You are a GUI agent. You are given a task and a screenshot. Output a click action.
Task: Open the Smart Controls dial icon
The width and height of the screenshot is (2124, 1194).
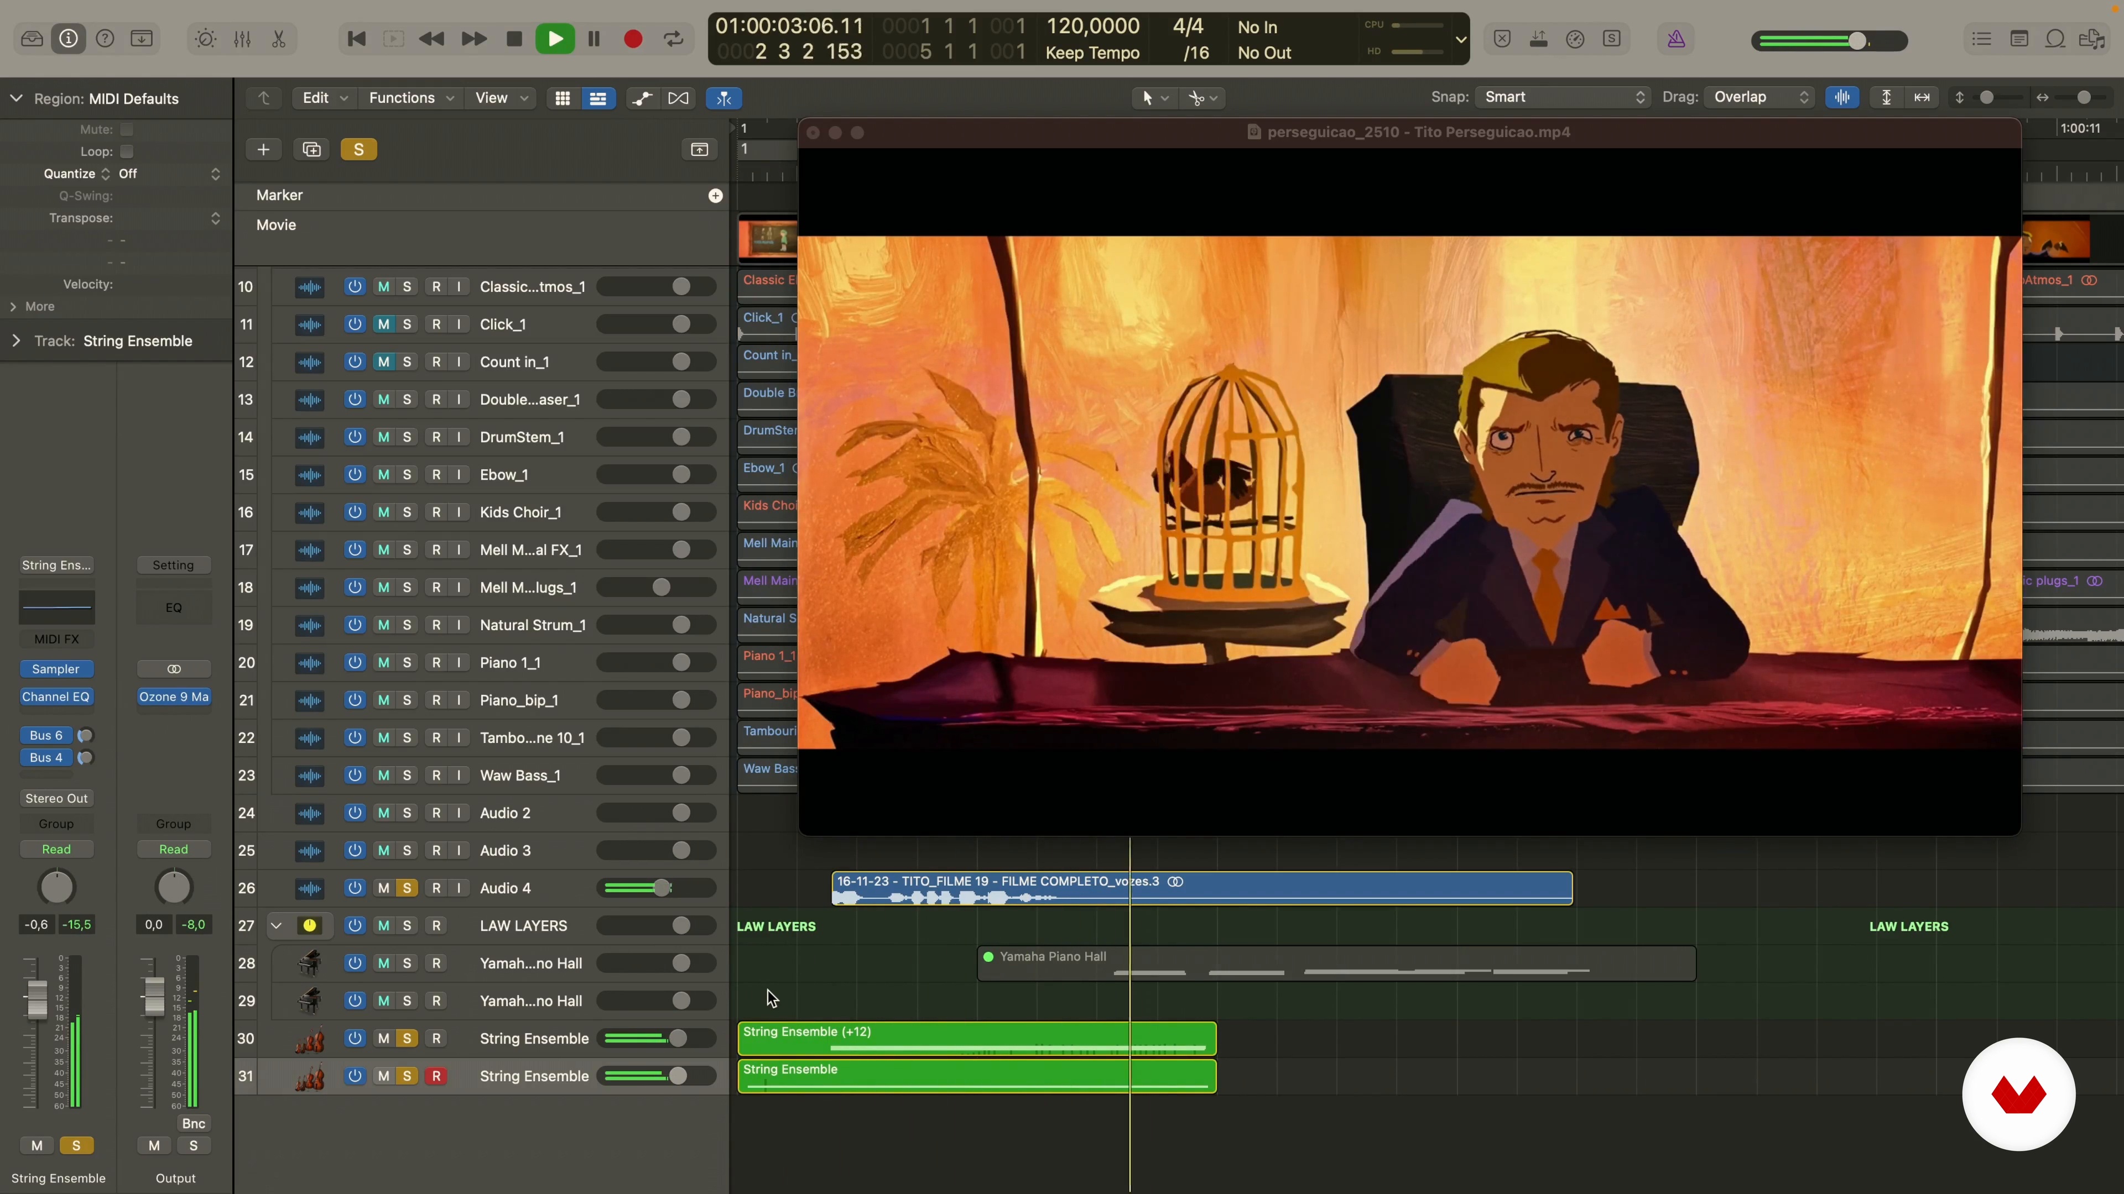coord(205,39)
